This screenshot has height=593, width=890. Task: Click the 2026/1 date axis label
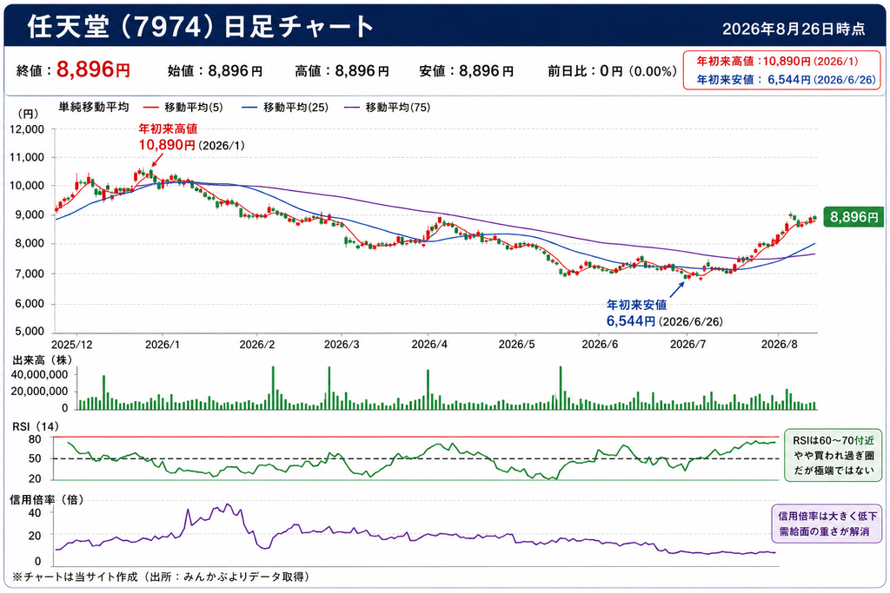(163, 345)
